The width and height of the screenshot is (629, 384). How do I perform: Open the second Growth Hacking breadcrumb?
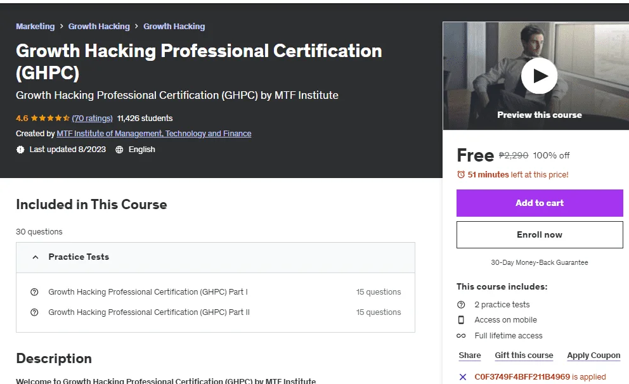pos(174,27)
